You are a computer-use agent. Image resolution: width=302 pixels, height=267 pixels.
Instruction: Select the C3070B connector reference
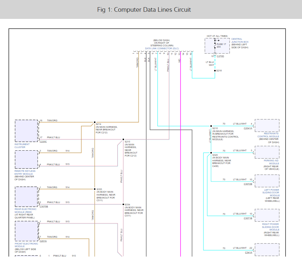click(x=44, y=206)
